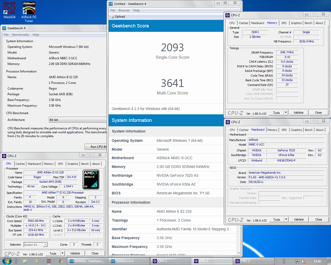Click the CAS# Latency 9.0 clocks value
Viewport: 331px width, 265px height.
point(287,62)
